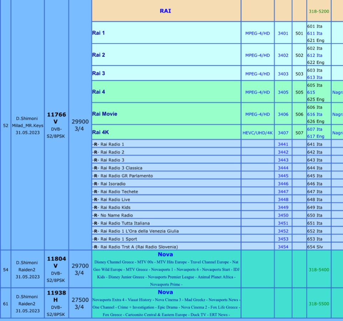
Task: Click radio SID 3454 link
Action: pos(283,247)
